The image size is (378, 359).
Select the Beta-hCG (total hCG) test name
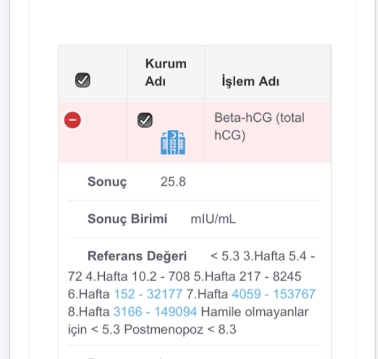click(x=259, y=127)
